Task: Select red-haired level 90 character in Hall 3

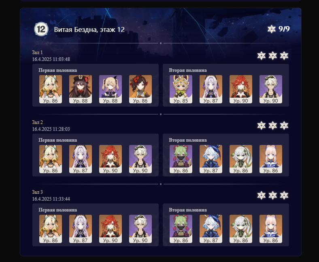Action: [111, 229]
